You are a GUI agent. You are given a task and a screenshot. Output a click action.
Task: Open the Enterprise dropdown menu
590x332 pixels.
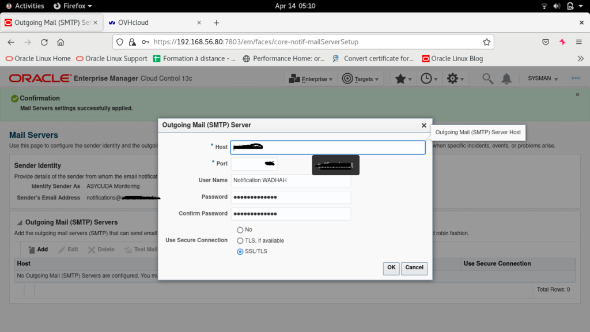coord(311,79)
